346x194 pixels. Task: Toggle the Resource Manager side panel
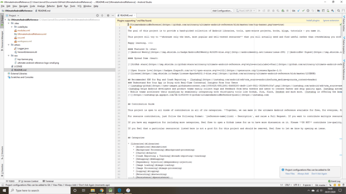click(2, 39)
